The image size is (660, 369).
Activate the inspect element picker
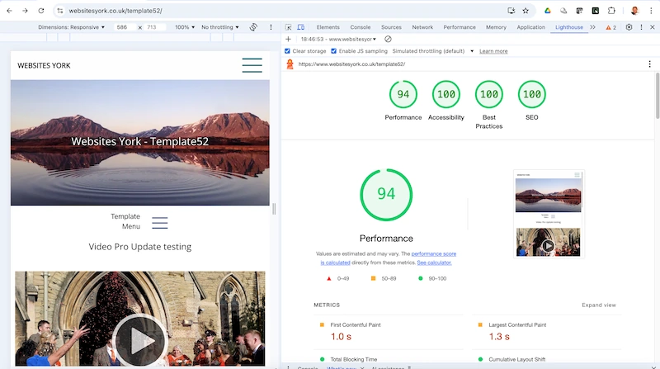point(288,27)
